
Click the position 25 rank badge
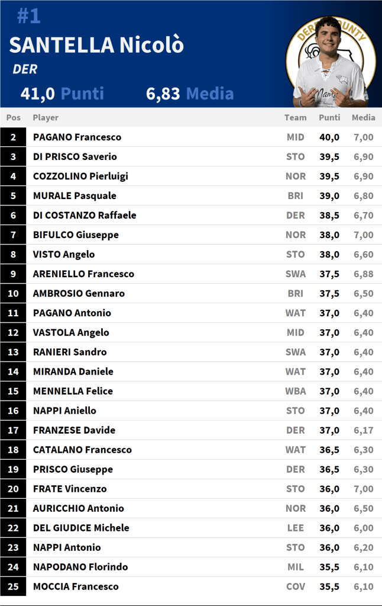point(13,586)
